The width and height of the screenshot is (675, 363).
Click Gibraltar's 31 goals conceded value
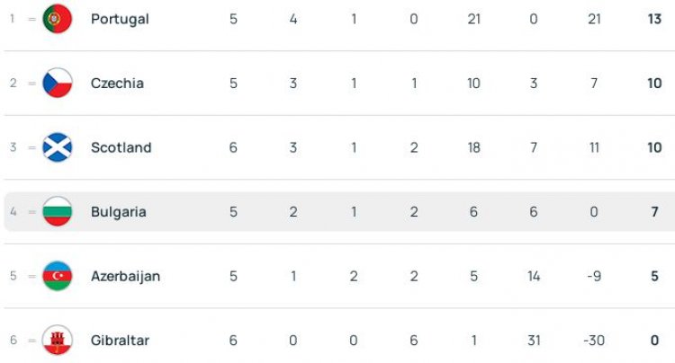(x=534, y=341)
